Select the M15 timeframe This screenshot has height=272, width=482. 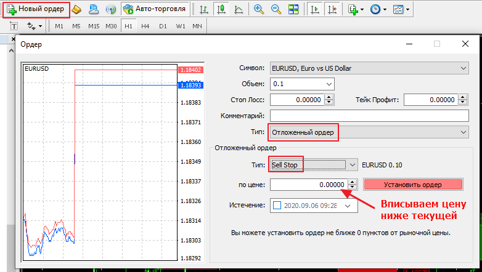(x=94, y=26)
